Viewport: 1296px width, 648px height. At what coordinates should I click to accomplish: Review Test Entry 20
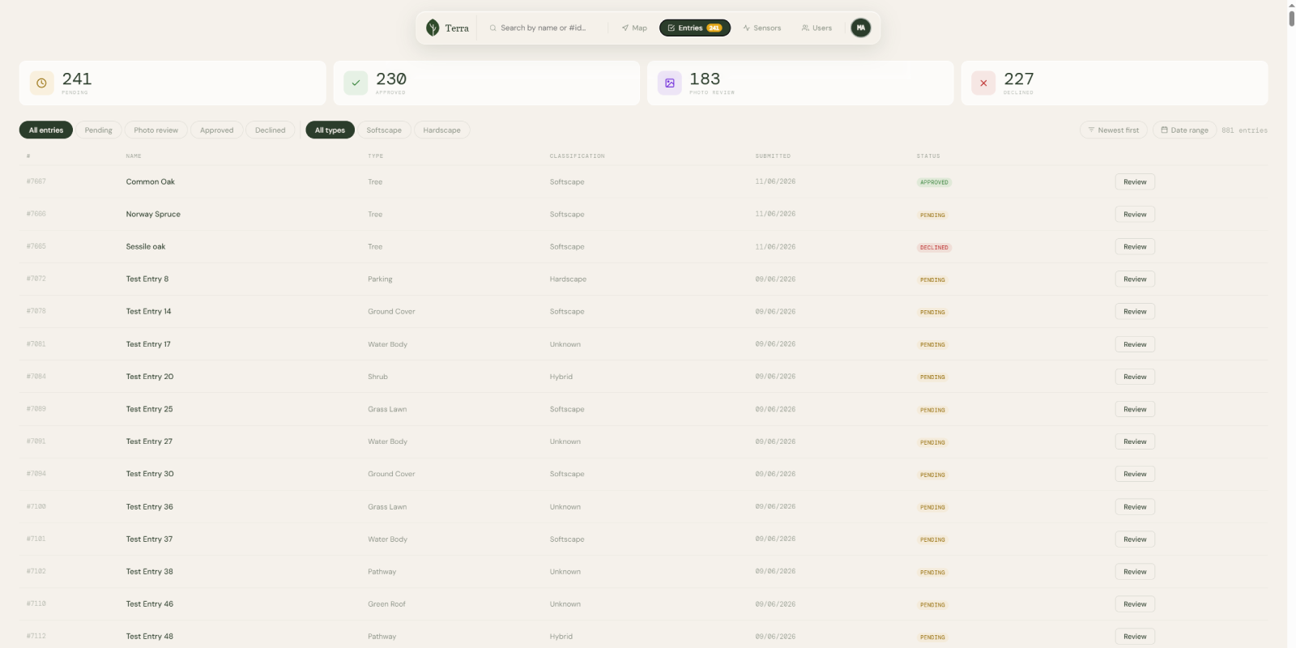[x=1135, y=377]
